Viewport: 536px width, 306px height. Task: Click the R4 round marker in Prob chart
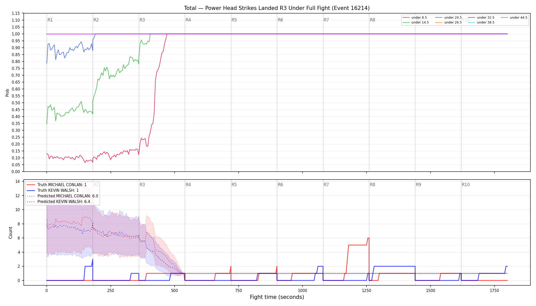coord(188,20)
